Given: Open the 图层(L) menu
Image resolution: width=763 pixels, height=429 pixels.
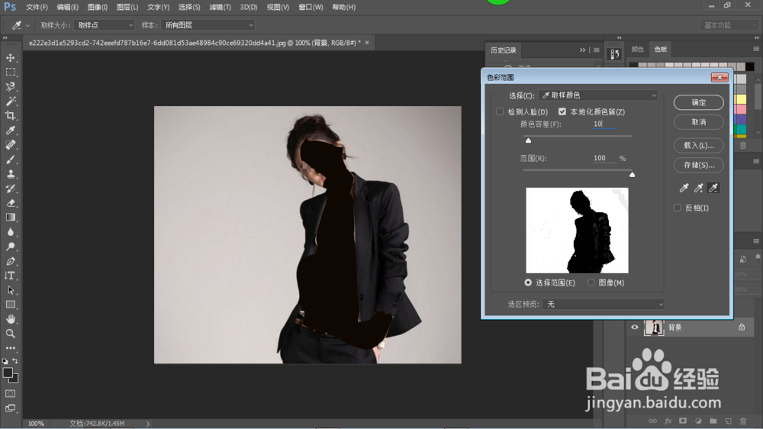Looking at the screenshot, I should pos(127,8).
